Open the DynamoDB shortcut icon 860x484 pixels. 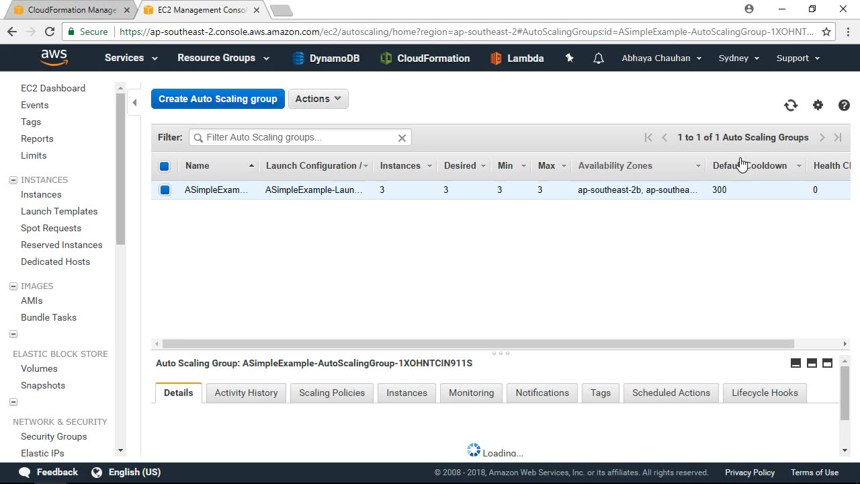point(298,58)
